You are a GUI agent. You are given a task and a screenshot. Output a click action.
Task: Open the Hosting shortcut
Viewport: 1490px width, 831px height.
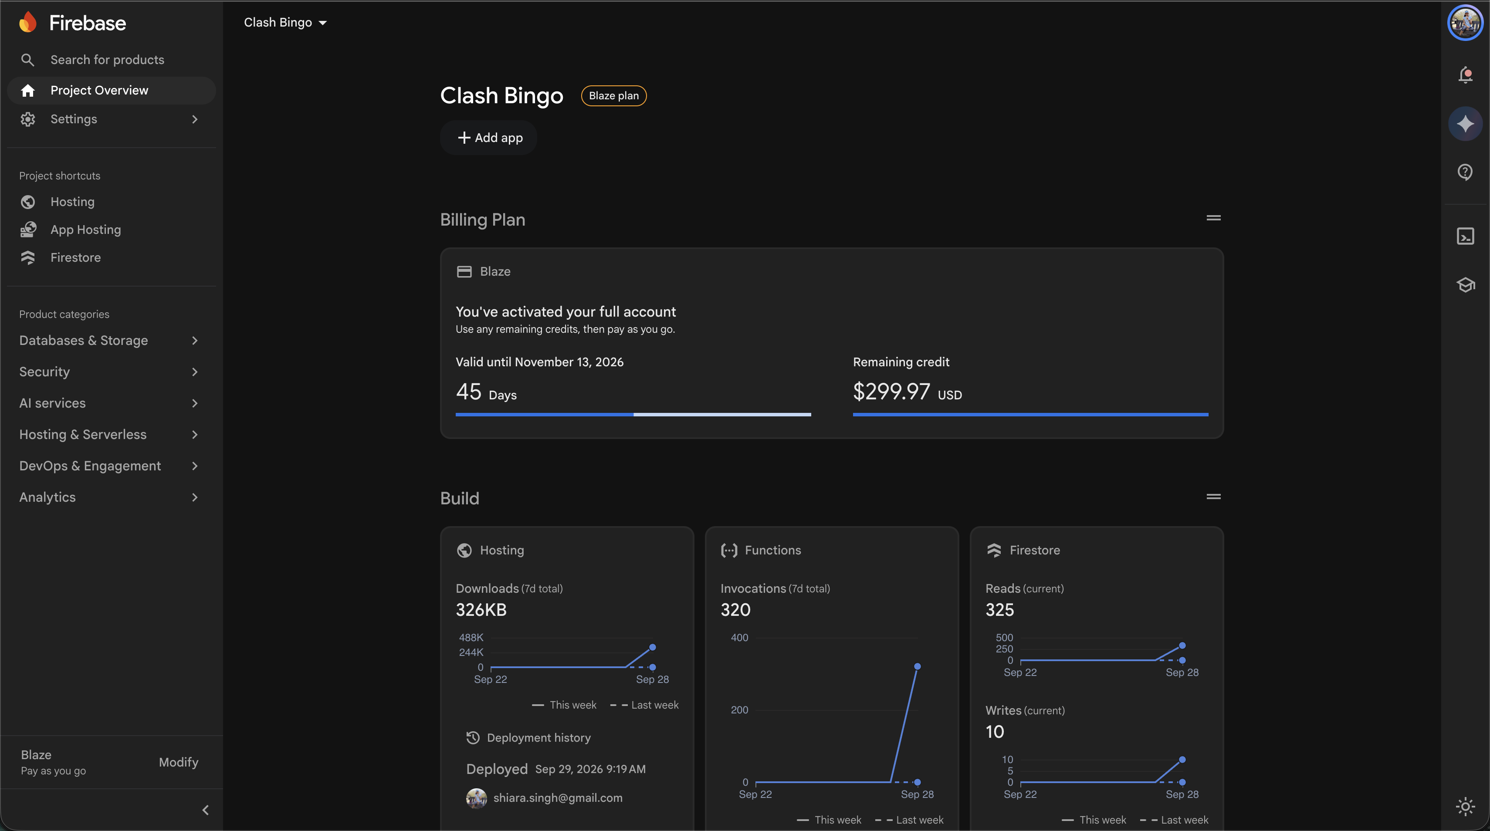pyautogui.click(x=111, y=202)
